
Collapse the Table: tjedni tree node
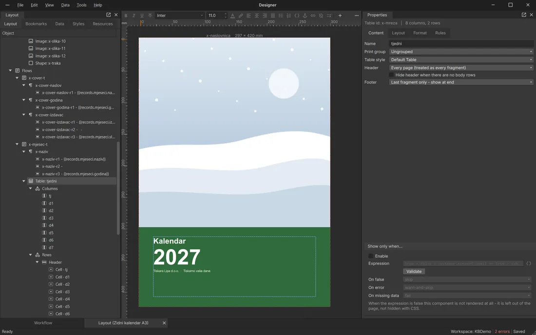click(x=24, y=181)
